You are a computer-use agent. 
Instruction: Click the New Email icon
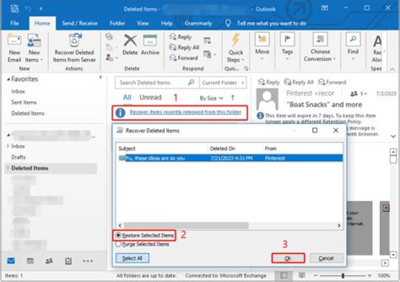14,48
